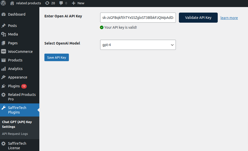Expand the OpenAI model dropdown

coord(138,45)
